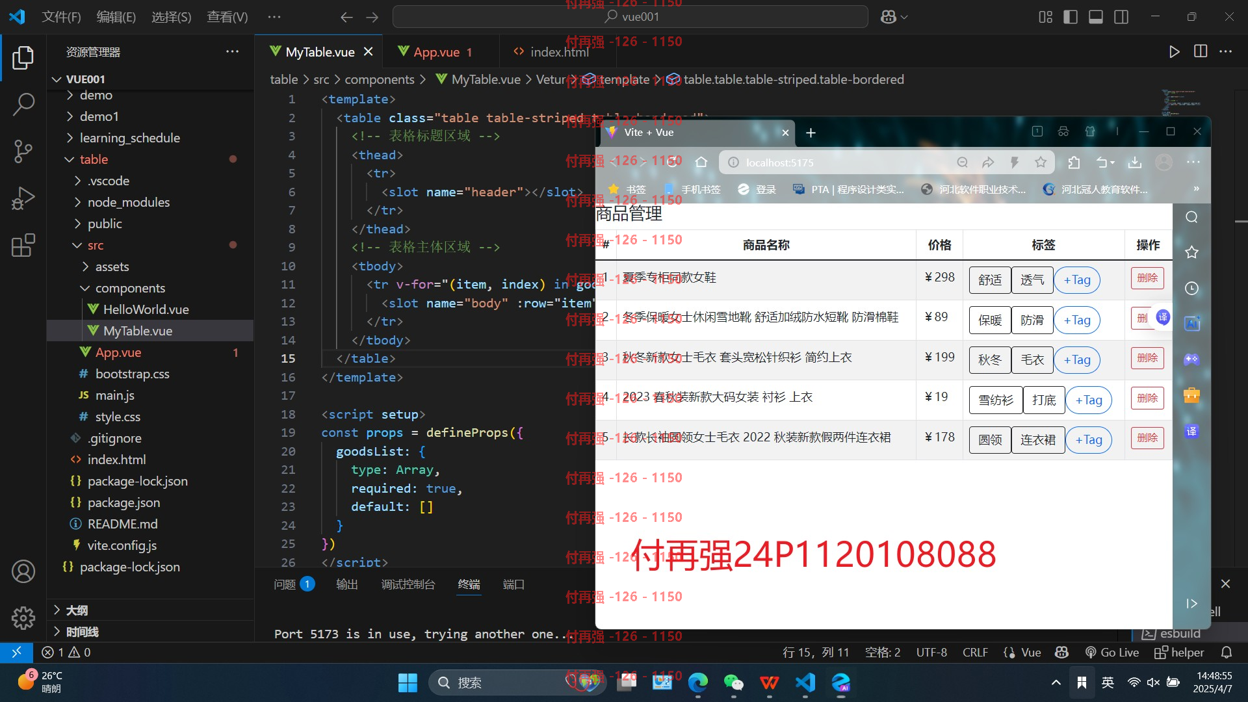This screenshot has height=702, width=1248.
Task: Open status bar notifications bell
Action: pos(1227,652)
